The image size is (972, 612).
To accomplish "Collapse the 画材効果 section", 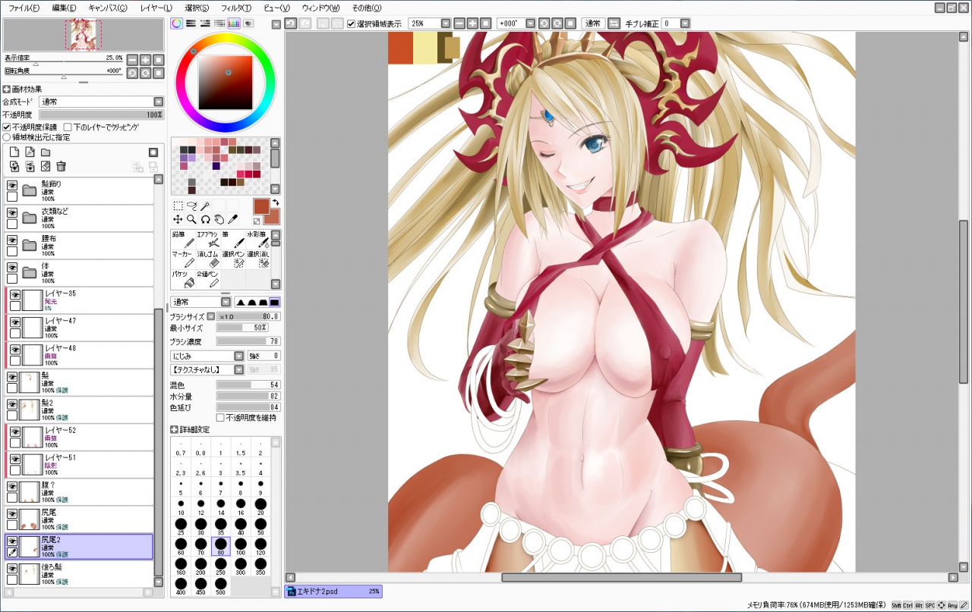I will [7, 89].
